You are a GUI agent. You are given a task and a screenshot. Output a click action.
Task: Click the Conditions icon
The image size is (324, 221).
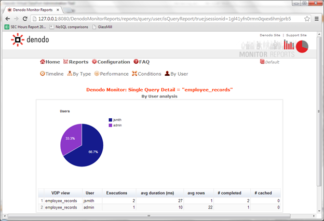tap(134, 74)
